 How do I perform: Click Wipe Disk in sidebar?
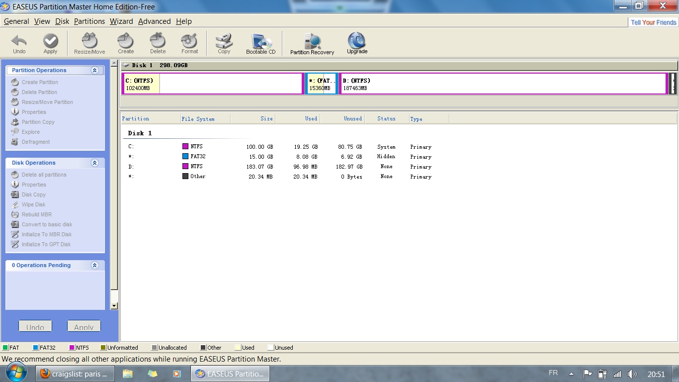(33, 204)
